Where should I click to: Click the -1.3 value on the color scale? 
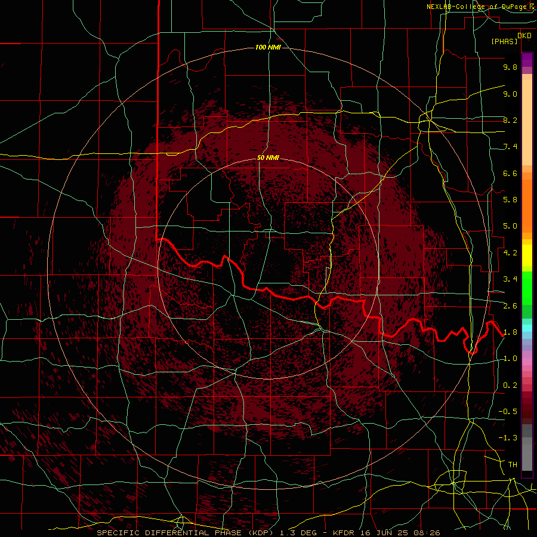point(508,438)
